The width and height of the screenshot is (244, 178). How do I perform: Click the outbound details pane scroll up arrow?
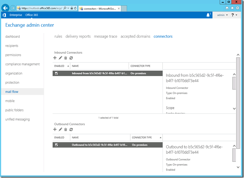click(x=234, y=146)
